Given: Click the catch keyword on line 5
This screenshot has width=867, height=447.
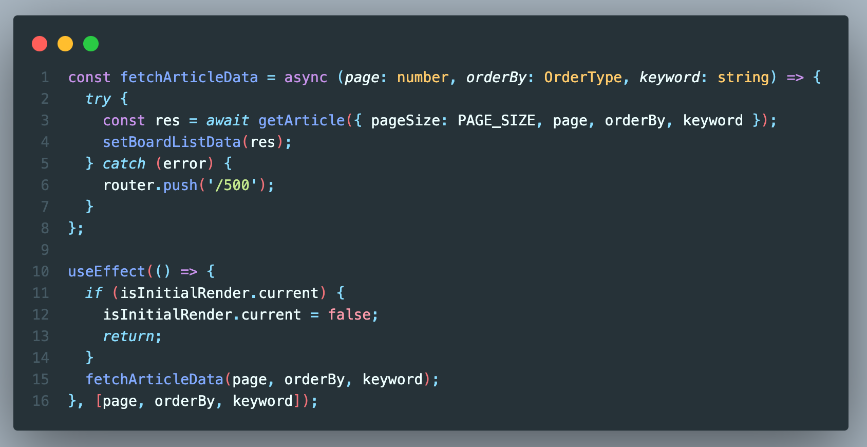Looking at the screenshot, I should tap(124, 163).
